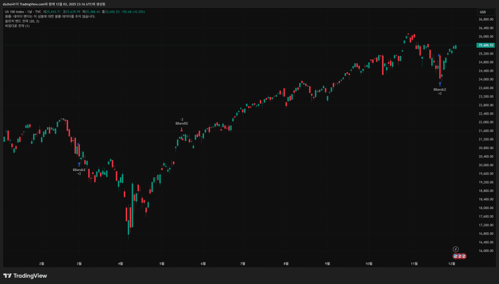499x284 pixels.
Task: Click the current price label 25,606.53
Action: 485,45
